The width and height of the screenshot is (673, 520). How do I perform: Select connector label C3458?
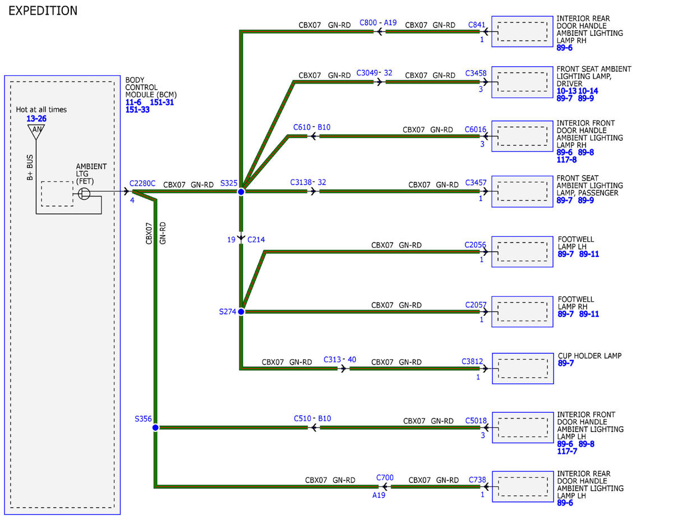[x=476, y=73]
